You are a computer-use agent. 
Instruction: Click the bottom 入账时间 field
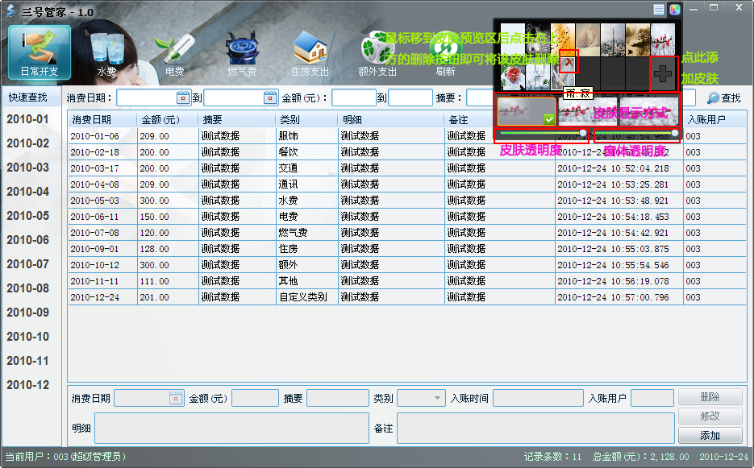[538, 399]
